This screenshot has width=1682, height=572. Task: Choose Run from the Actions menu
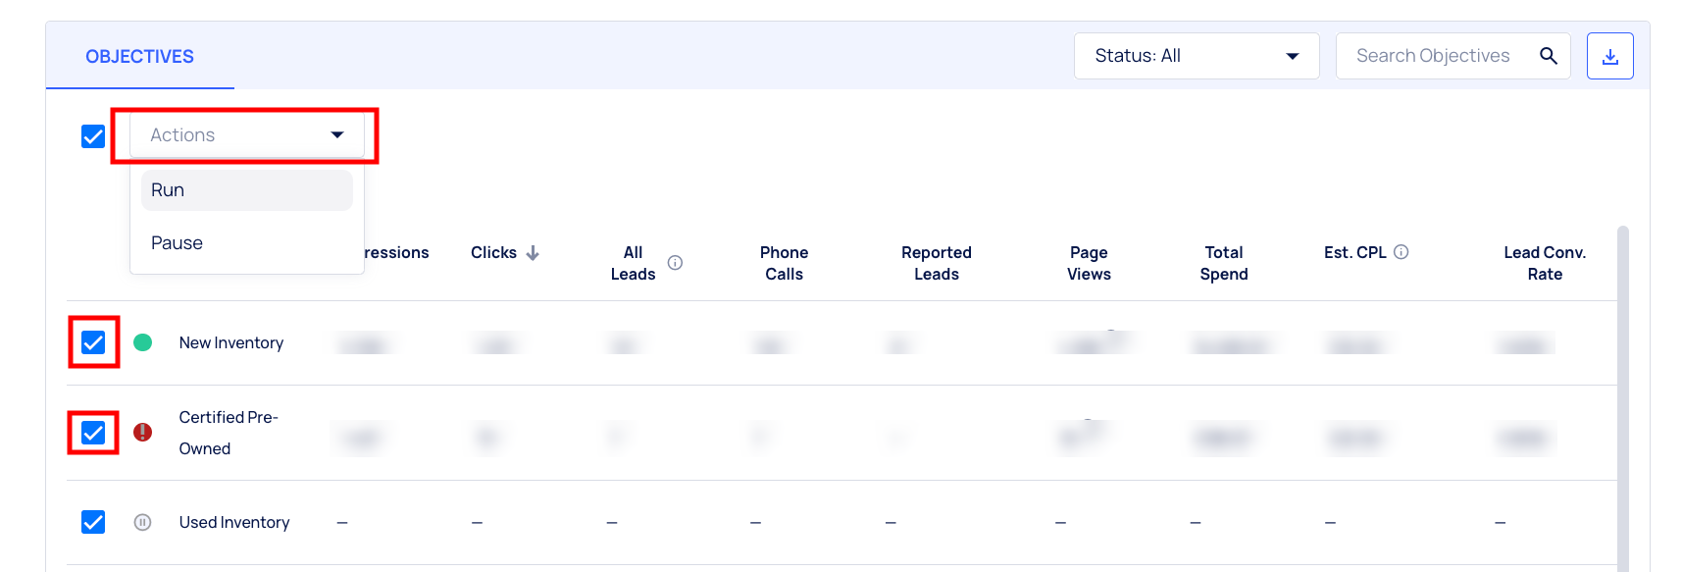pos(247,190)
